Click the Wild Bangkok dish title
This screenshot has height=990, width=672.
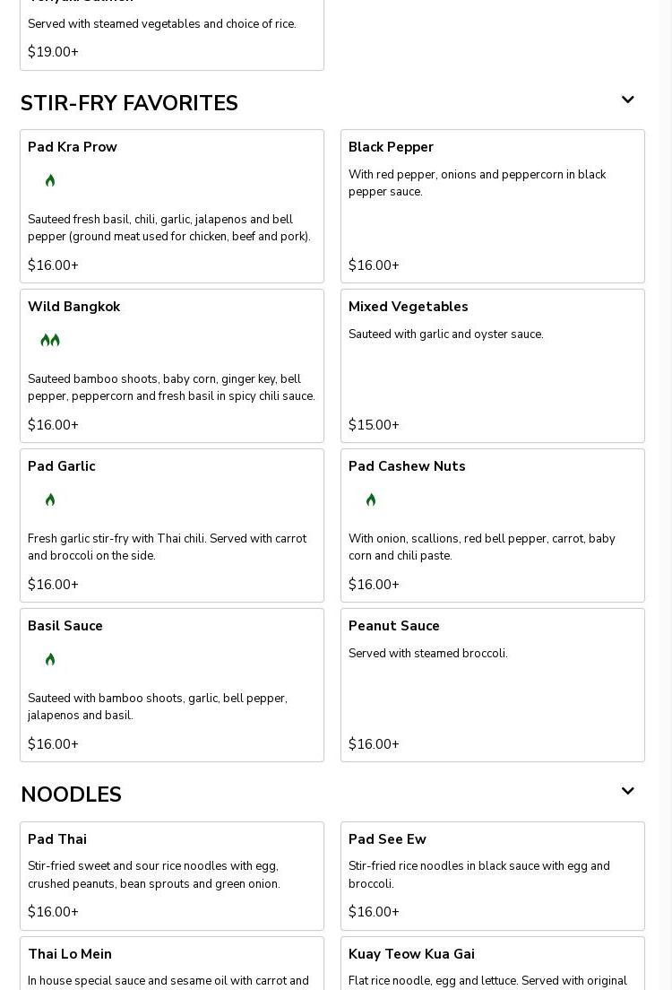73,307
